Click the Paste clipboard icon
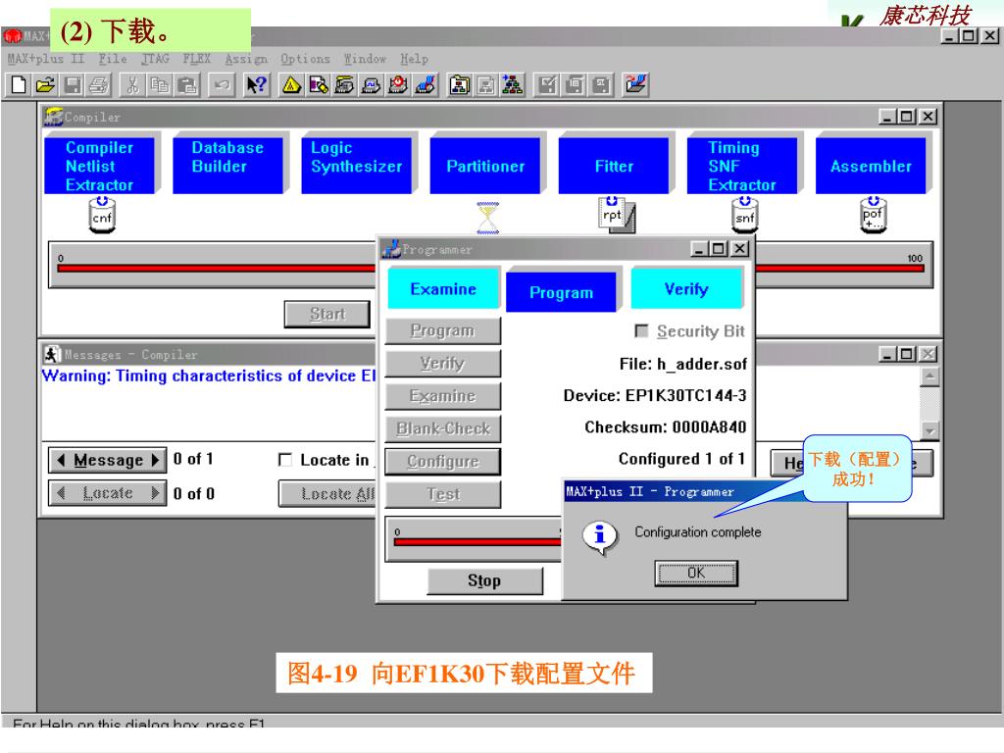 [x=187, y=84]
